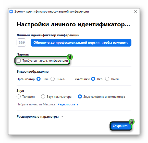This screenshot has width=148, height=143.
Task: Choose 'Звук компьютера' audio option
Action: (43, 96)
